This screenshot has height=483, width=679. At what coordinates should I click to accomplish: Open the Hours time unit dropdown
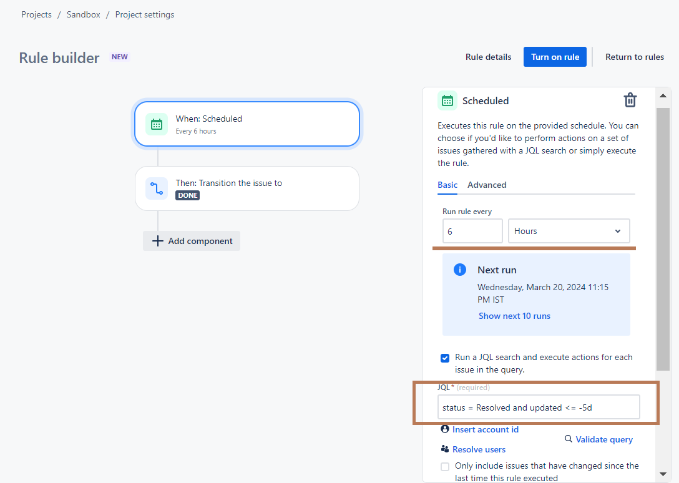[568, 231]
